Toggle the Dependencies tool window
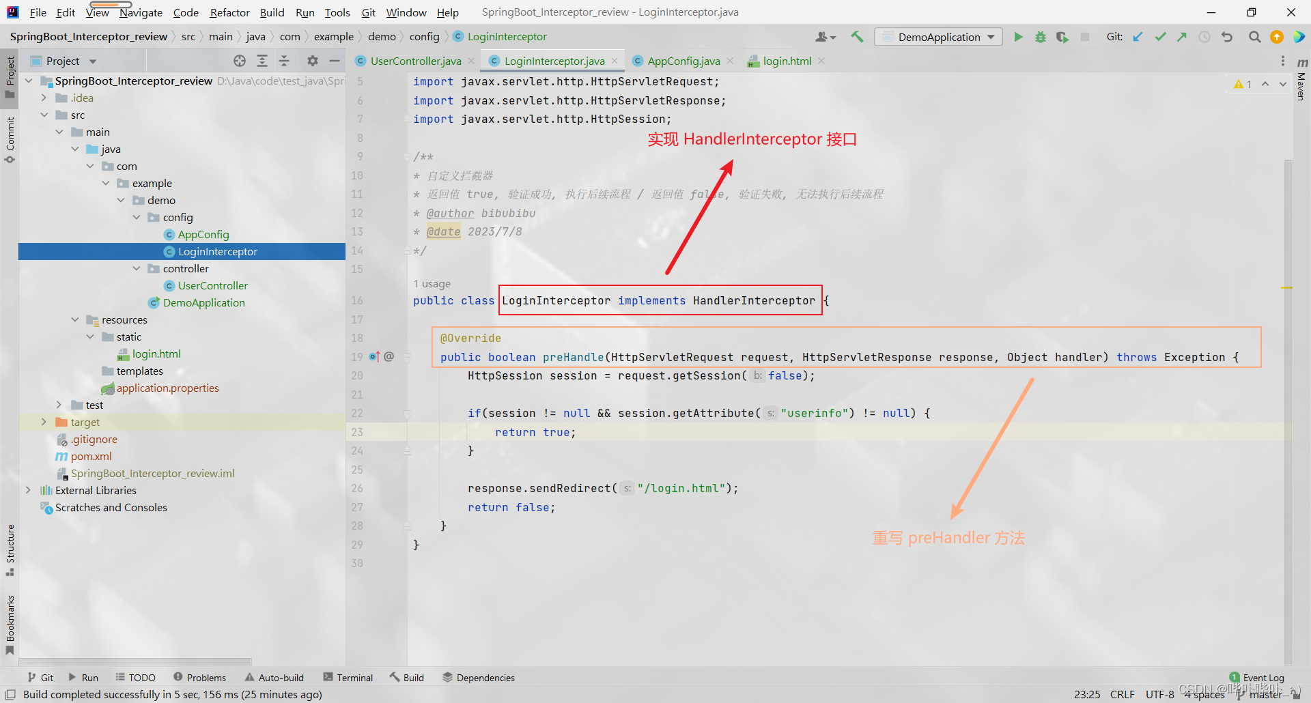 (x=478, y=677)
